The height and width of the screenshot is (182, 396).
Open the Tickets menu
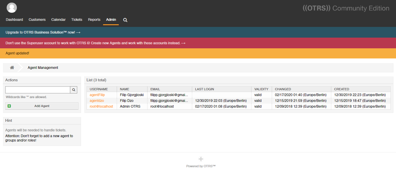77,20
